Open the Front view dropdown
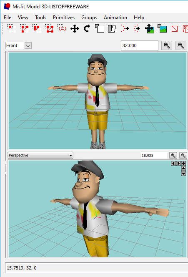 (x=18, y=45)
